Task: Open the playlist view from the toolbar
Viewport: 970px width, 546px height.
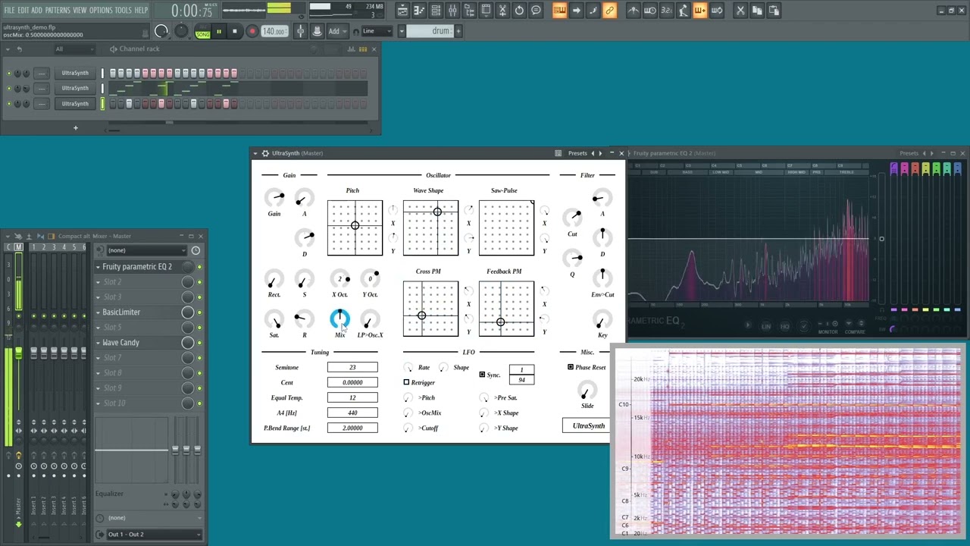Action: tap(402, 11)
